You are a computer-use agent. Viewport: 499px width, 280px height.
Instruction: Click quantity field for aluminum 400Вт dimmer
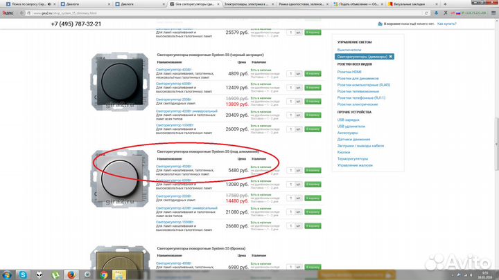click(292, 169)
